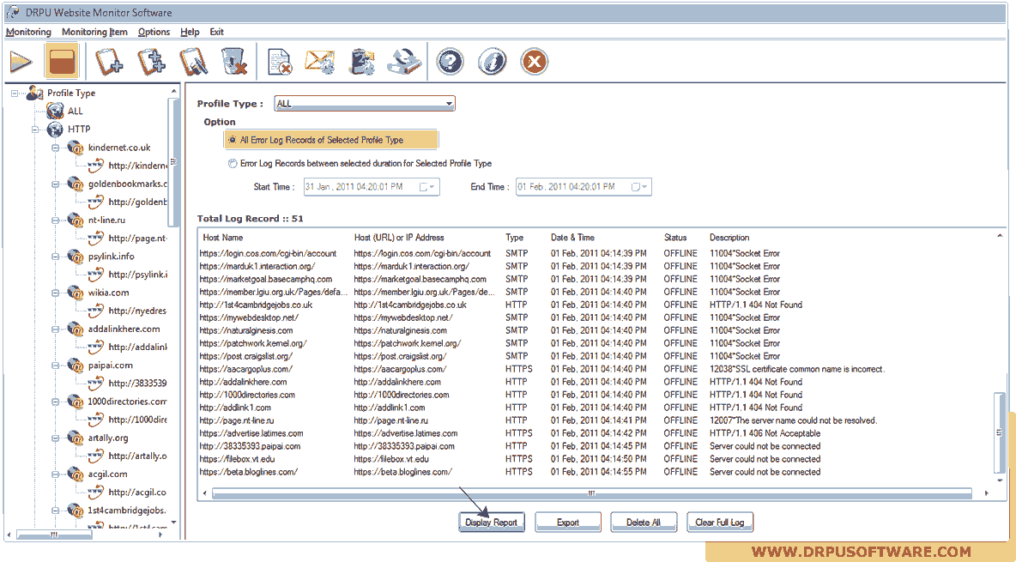
Task: Open email settings envelope icon
Action: (320, 62)
